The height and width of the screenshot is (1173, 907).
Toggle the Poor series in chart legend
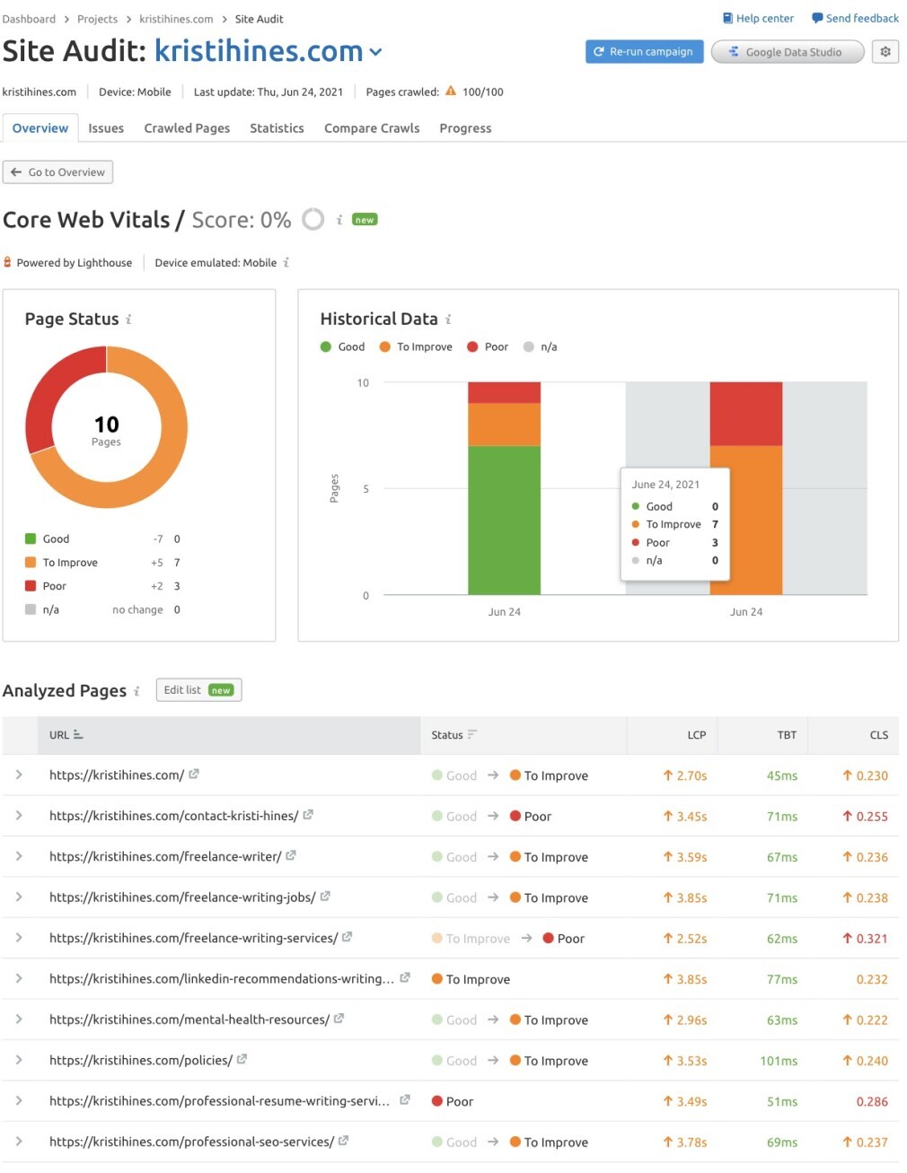click(x=488, y=347)
